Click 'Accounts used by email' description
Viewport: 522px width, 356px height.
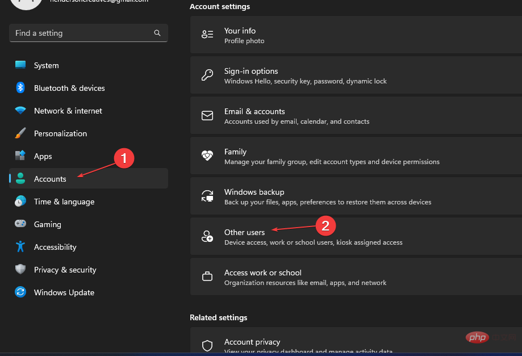pos(297,122)
